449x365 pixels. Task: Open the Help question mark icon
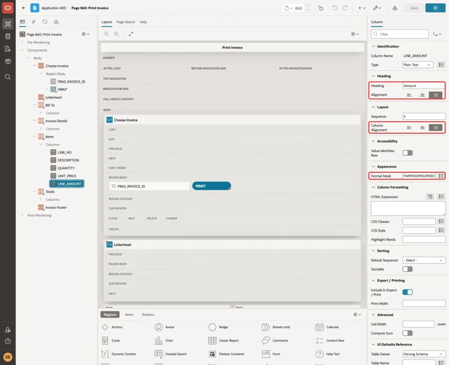(8, 341)
